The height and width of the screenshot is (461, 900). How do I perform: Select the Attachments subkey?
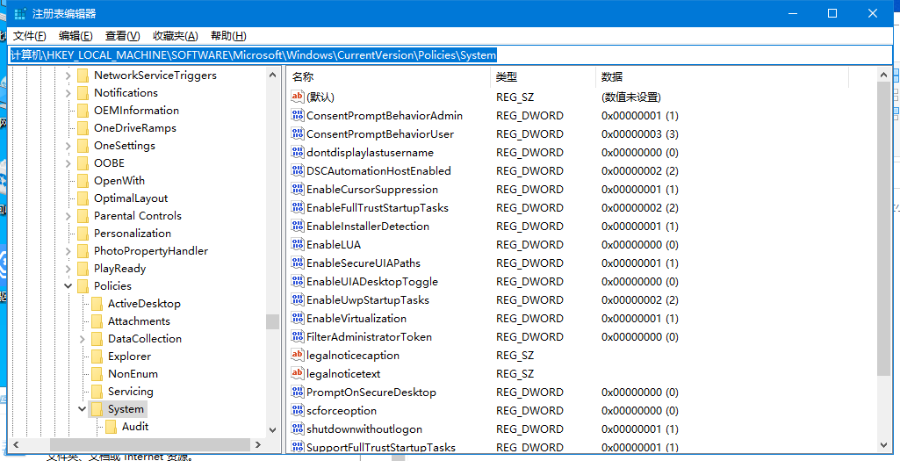coord(139,321)
